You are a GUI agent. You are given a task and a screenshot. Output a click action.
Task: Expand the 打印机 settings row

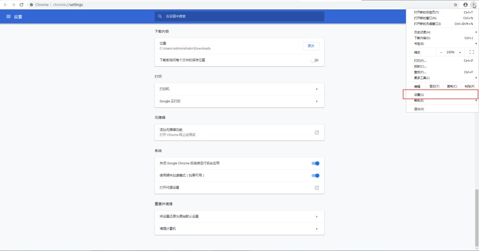239,89
